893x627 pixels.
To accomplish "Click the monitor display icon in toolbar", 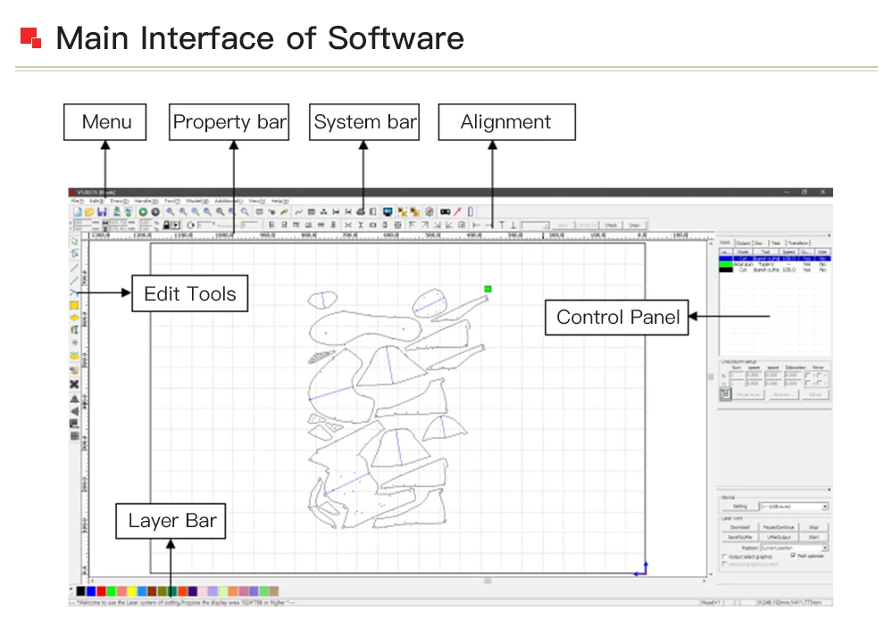I will click(x=388, y=211).
